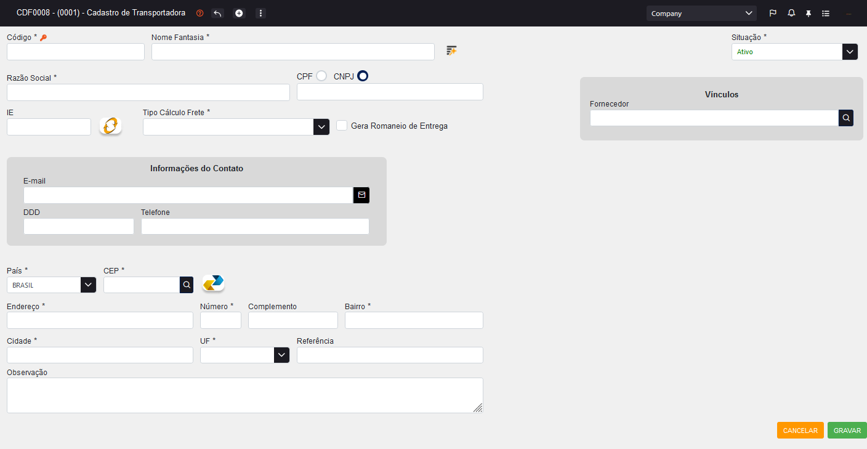Viewport: 867px width, 449px height.
Task: Click the add new record plus icon
Action: 239,13
